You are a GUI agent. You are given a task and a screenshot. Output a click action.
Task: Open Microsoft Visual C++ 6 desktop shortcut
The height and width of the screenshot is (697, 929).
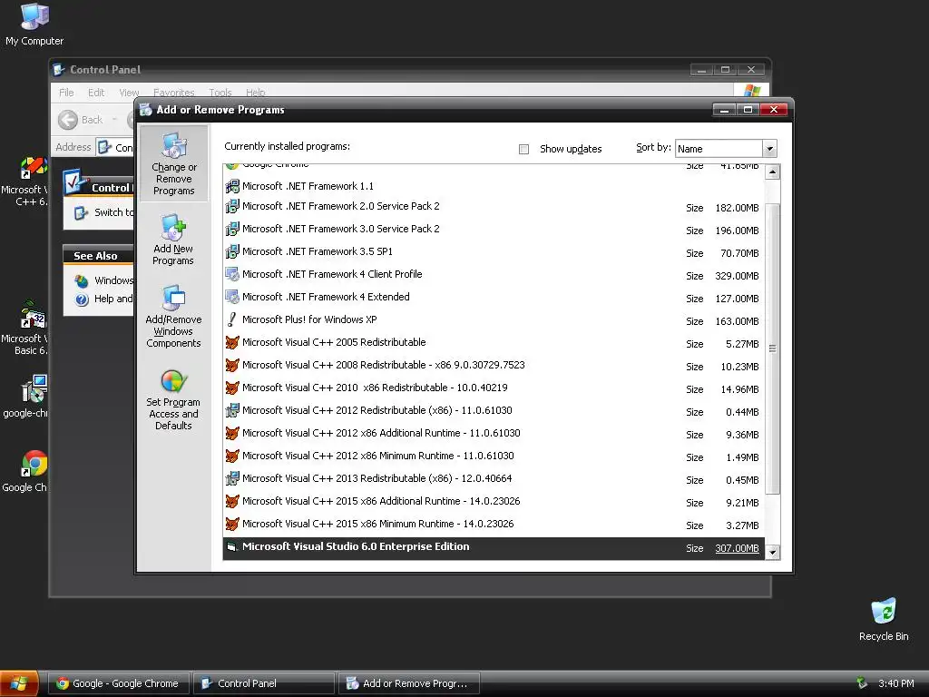[24, 182]
